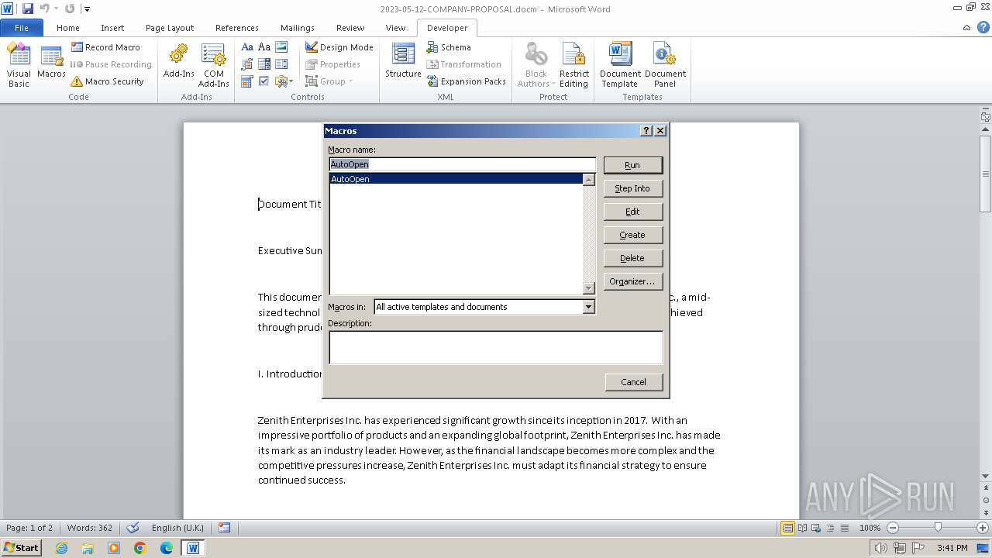Image resolution: width=992 pixels, height=558 pixels.
Task: Insert Building Block Gallery control
Action: coord(247,64)
